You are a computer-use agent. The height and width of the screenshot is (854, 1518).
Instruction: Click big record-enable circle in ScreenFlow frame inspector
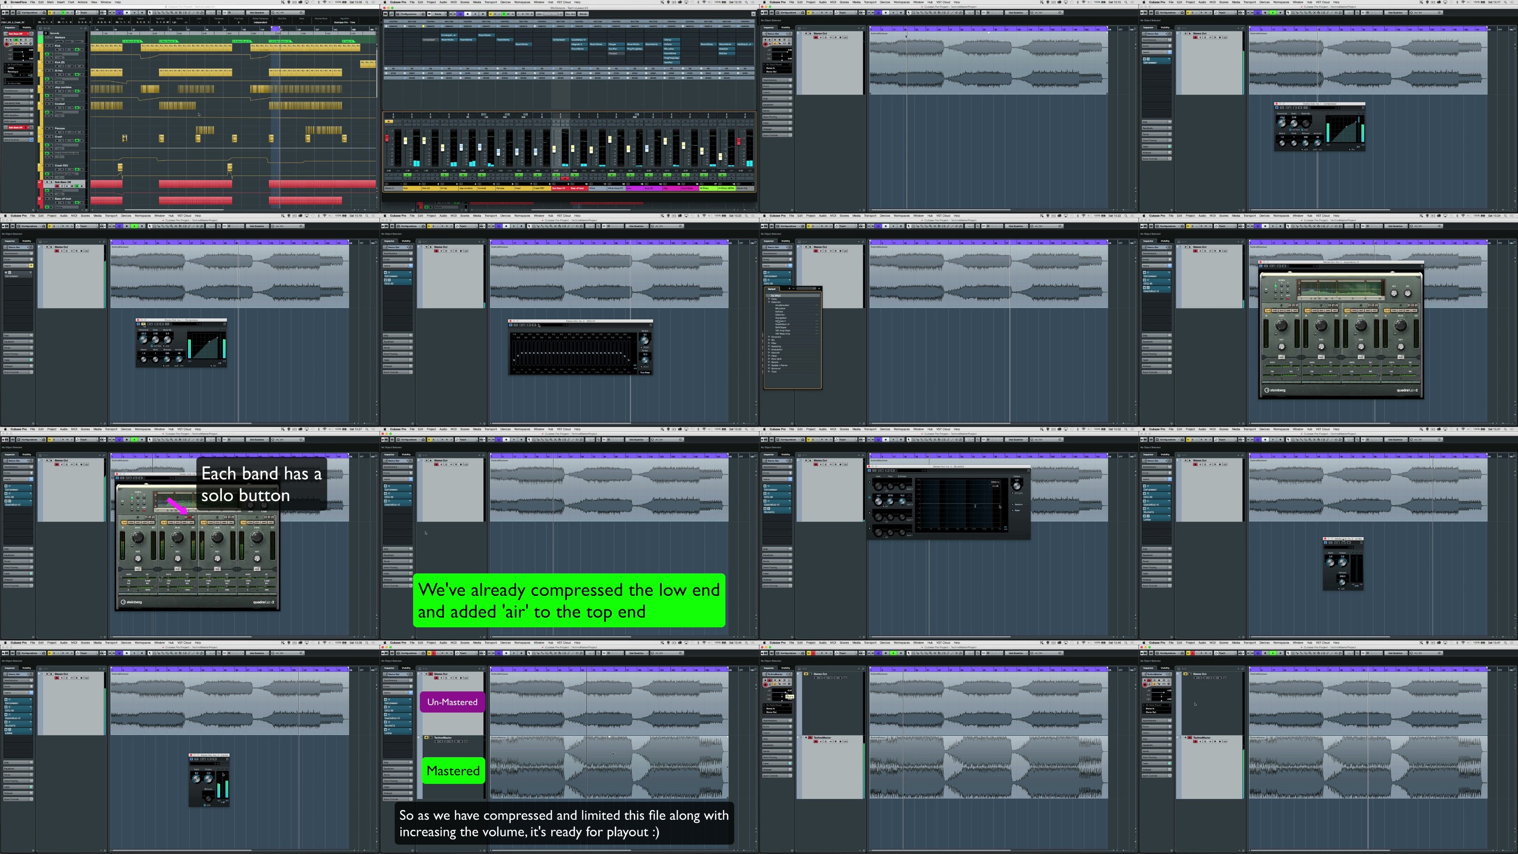click(x=7, y=44)
